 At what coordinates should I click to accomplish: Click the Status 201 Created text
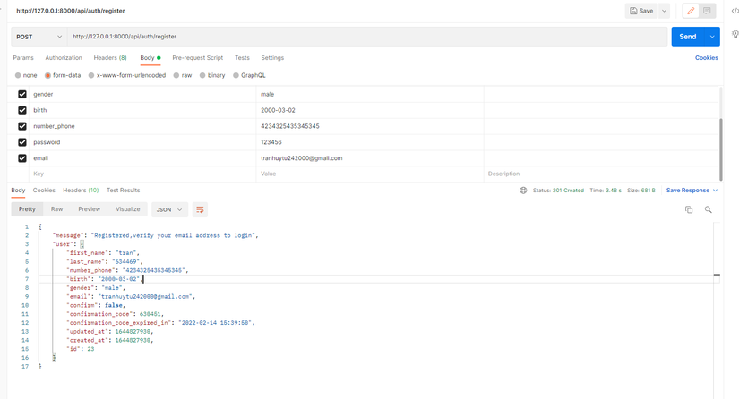[x=558, y=191]
